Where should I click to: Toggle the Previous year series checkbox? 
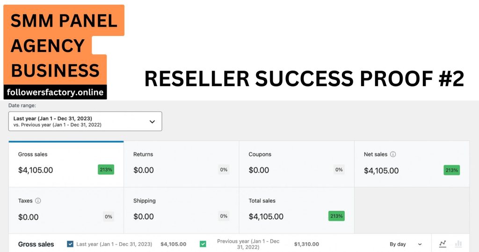point(203,244)
